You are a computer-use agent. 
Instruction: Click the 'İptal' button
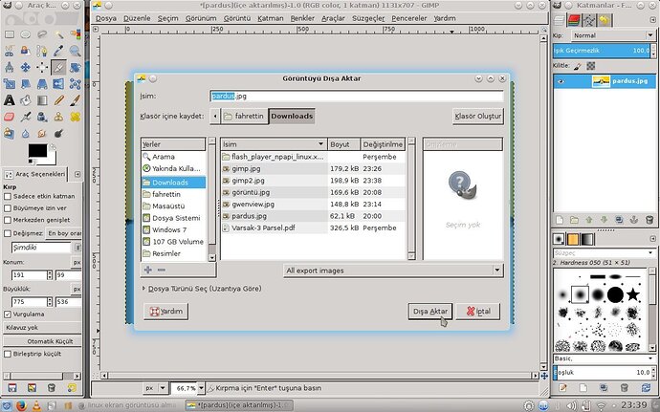click(478, 312)
